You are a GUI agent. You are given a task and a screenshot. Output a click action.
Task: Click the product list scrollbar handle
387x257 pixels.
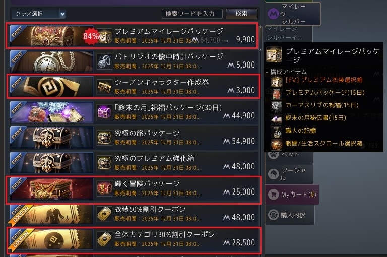[260, 37]
